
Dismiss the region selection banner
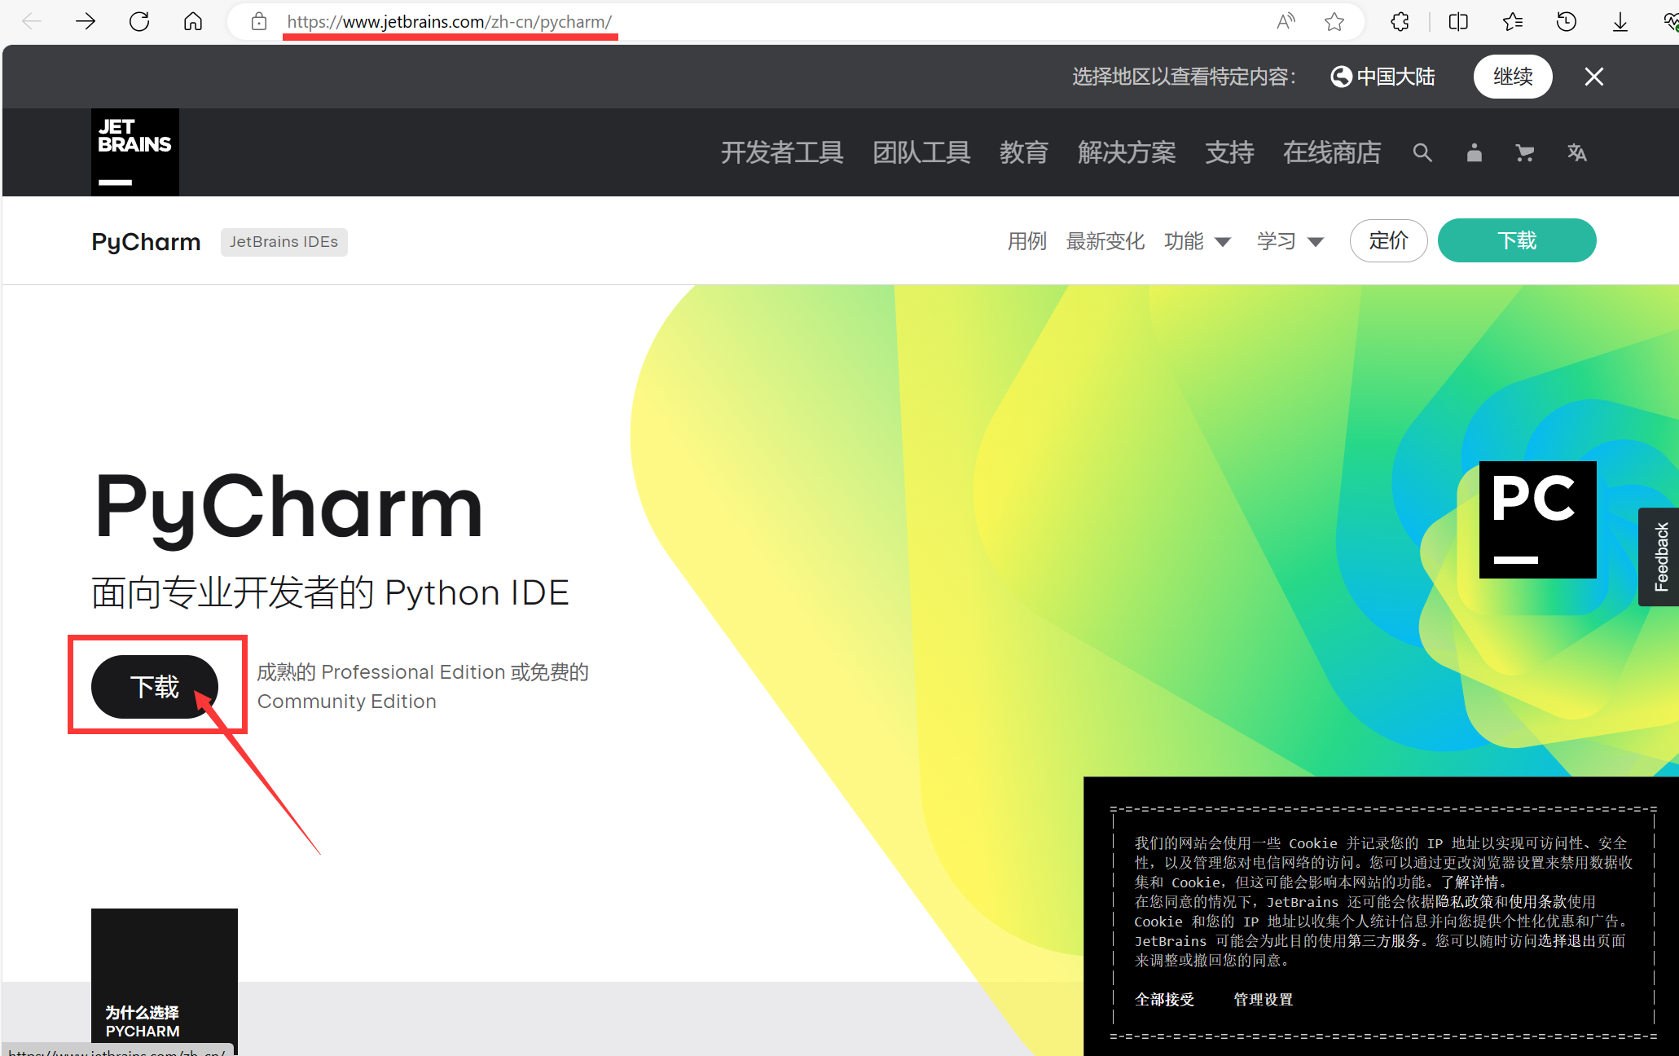point(1593,77)
